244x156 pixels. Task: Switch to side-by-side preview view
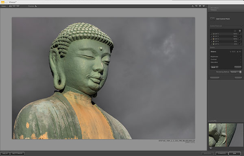[18, 6]
